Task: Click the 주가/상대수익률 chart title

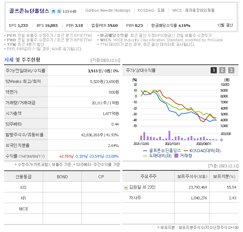Action: point(141,71)
